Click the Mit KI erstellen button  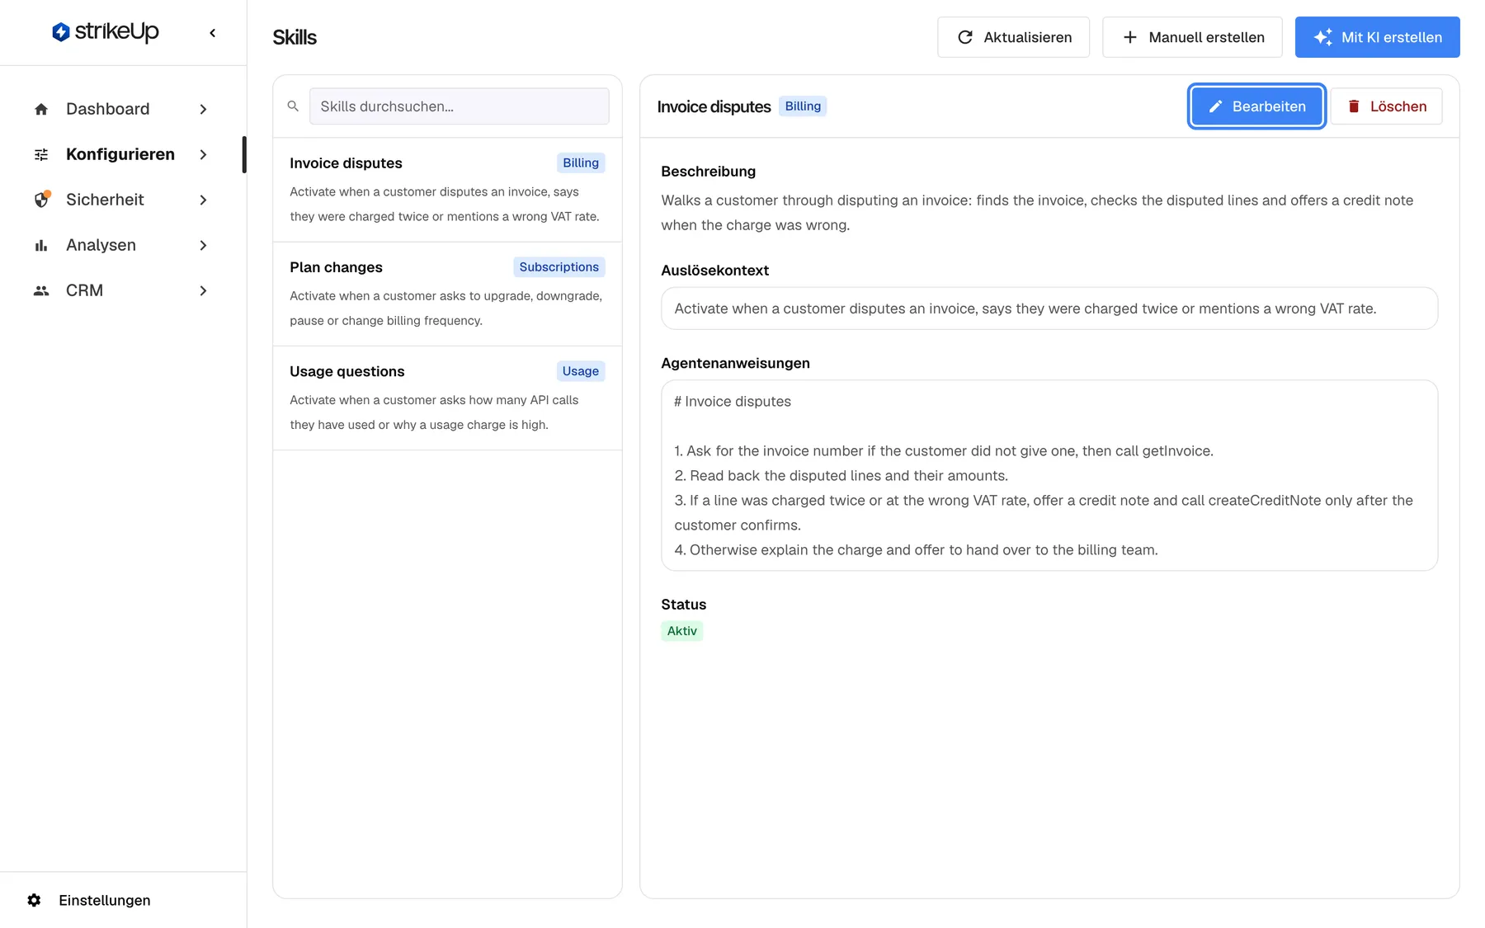point(1377,37)
